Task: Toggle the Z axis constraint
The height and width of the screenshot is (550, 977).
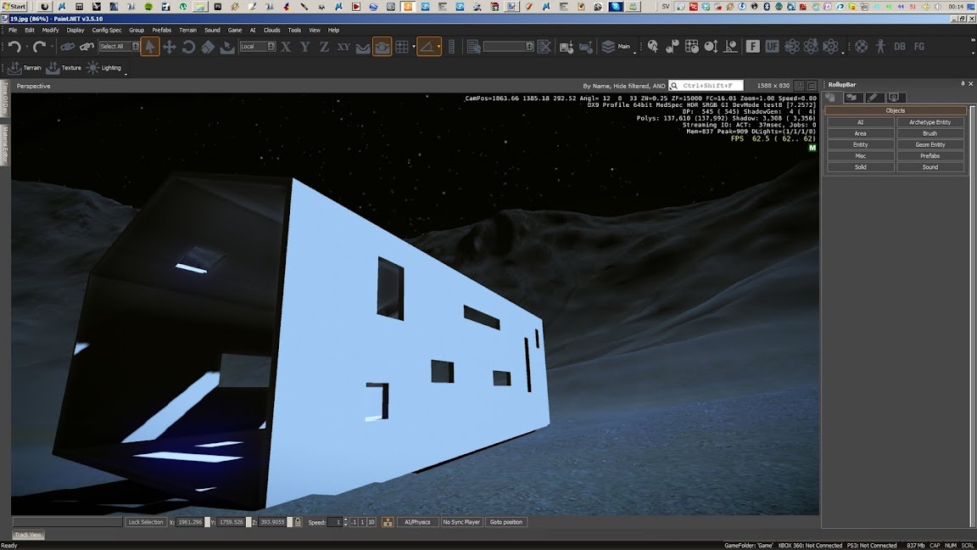Action: (324, 47)
